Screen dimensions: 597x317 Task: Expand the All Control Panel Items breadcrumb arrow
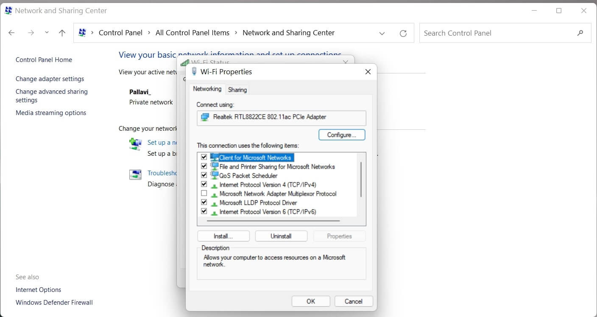236,32
